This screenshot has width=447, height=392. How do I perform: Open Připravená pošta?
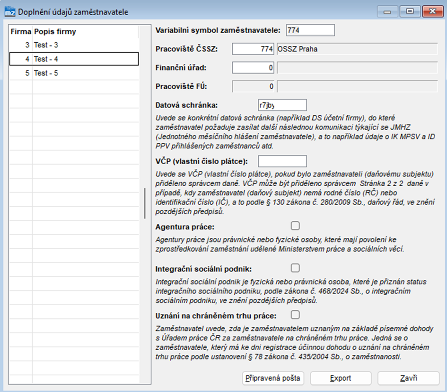click(x=273, y=378)
